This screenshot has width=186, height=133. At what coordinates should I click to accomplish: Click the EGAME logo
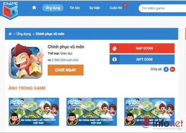pyautogui.click(x=10, y=10)
